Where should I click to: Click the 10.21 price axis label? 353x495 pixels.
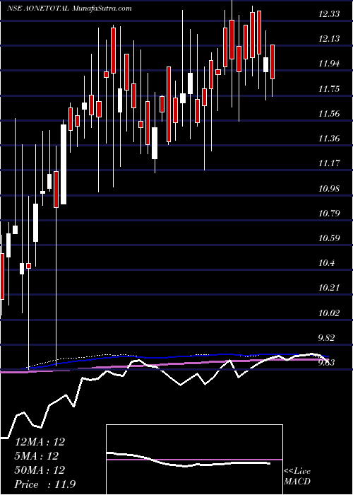pyautogui.click(x=329, y=289)
